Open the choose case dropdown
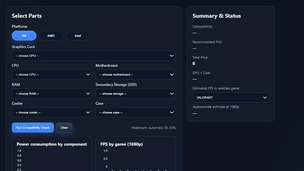Image resolution: width=304 pixels, height=171 pixels. pos(136,112)
